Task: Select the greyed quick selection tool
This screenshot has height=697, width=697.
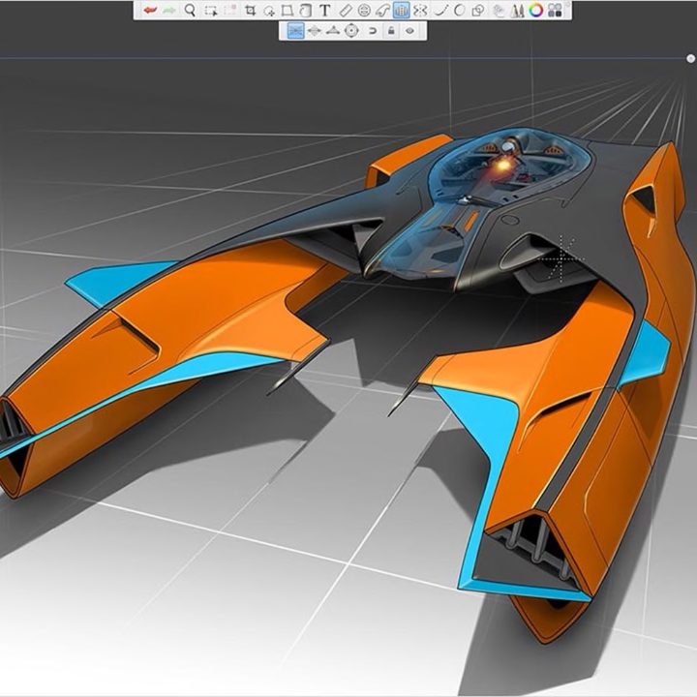Action: point(229,11)
